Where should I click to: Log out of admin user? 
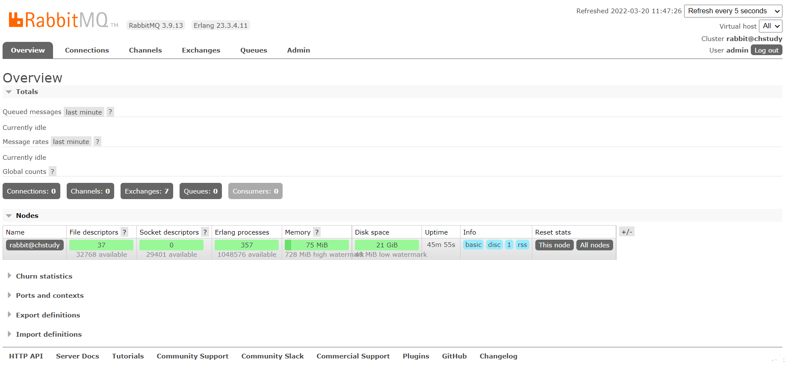pos(766,50)
